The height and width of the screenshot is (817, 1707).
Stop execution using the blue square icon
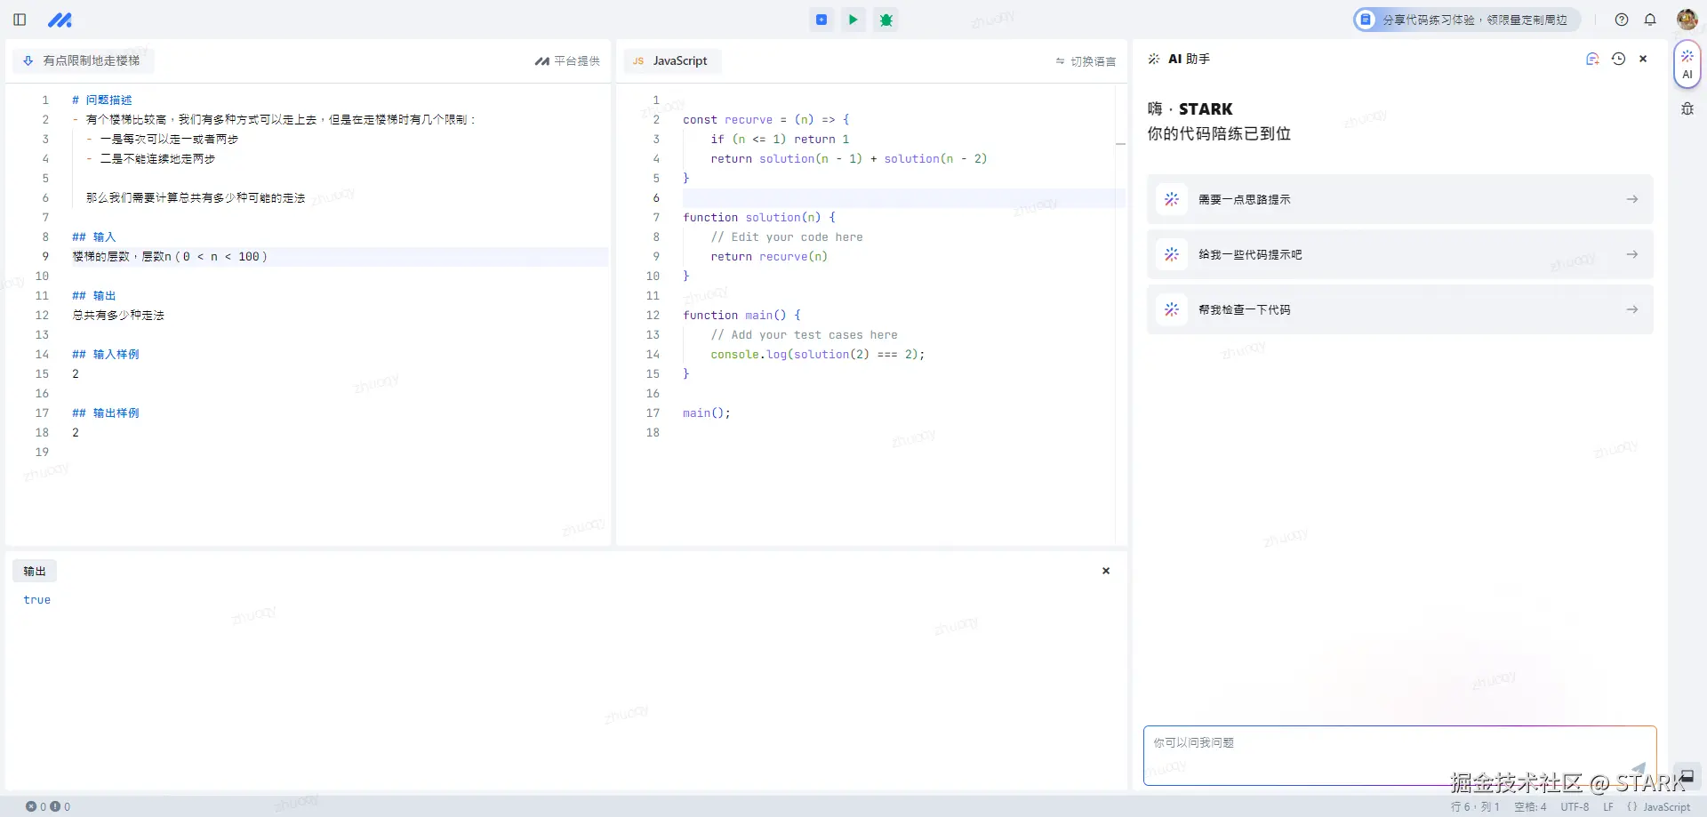(821, 20)
